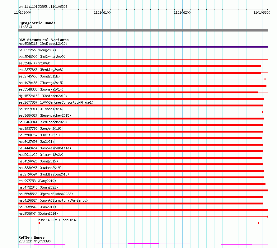Click the red esv997753 (Pang2010) bar
The width and height of the screenshot is (277, 248).
(x=142, y=184)
